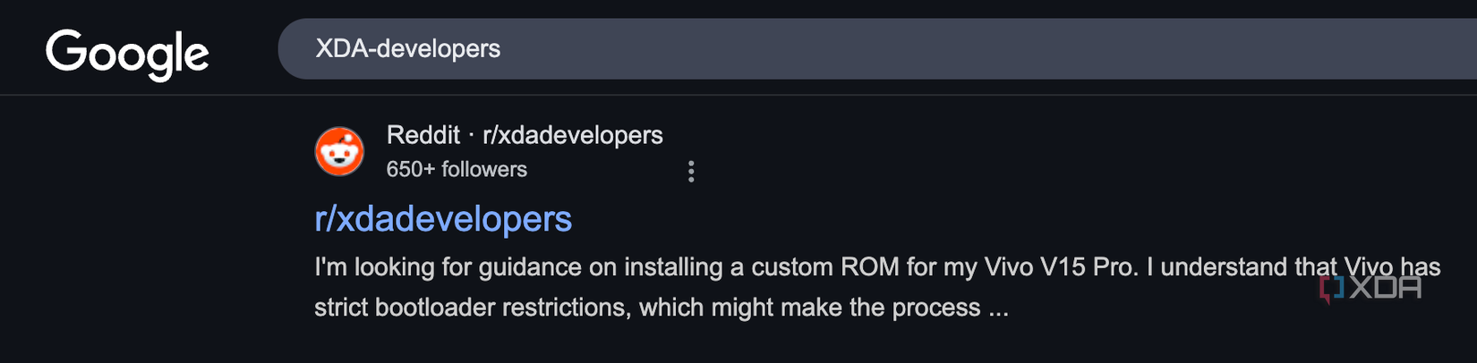
Task: Focus the search box containing XDA-developers
Action: (x=806, y=48)
